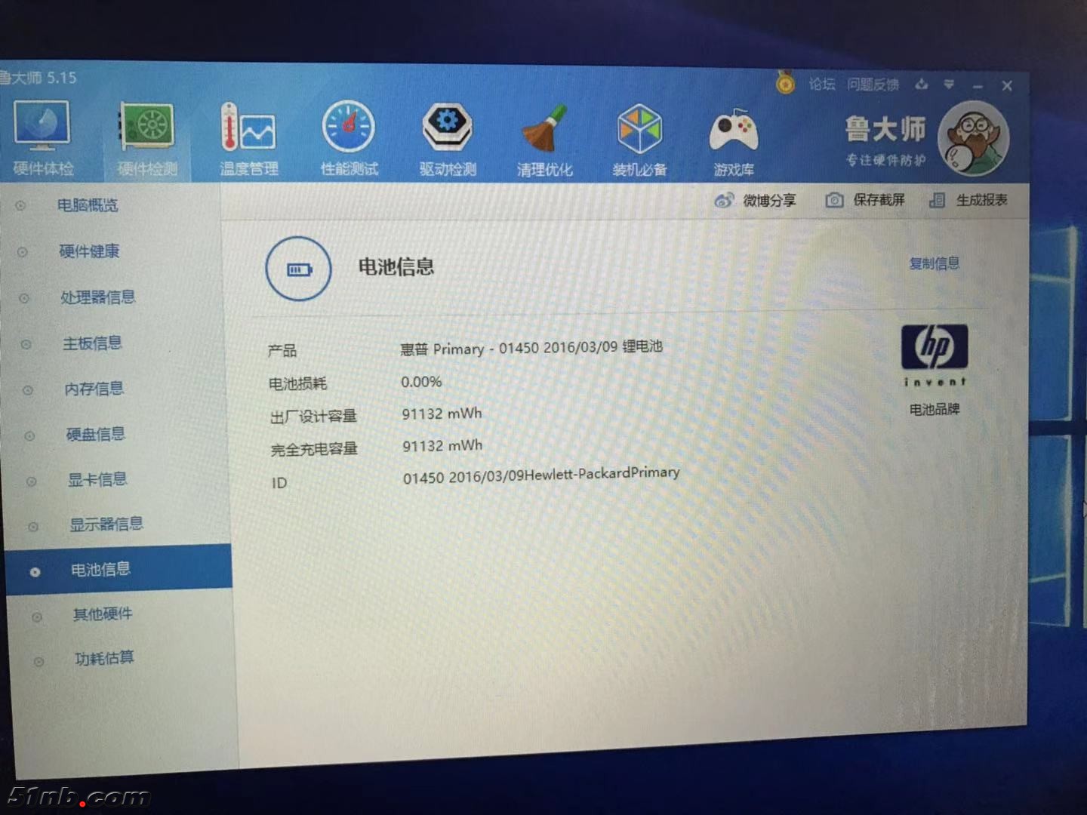Click the battery icon next to 电池信息 heading
Viewport: 1087px width, 815px height.
coord(299,269)
